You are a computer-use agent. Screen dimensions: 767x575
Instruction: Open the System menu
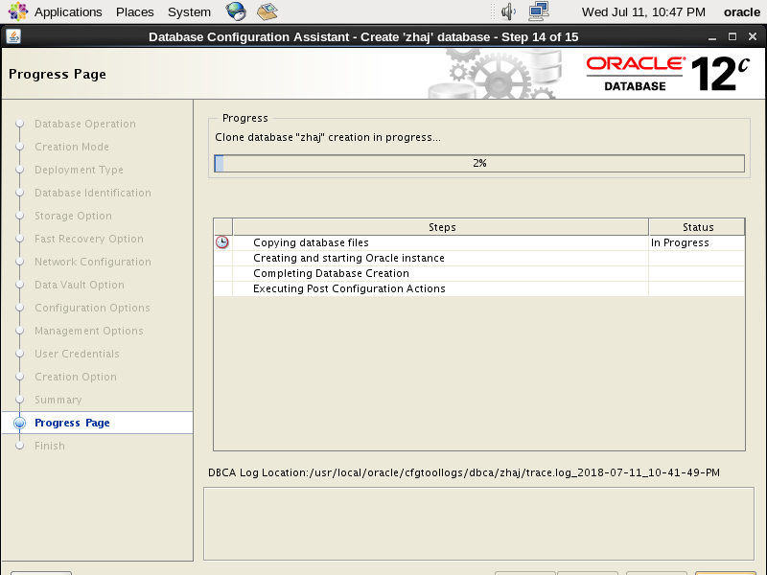tap(189, 11)
